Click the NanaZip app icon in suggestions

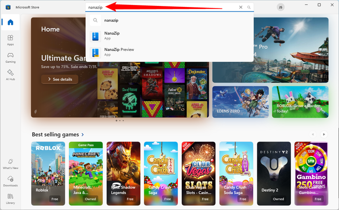coord(96,36)
